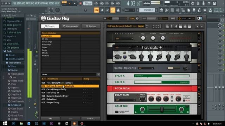Switch to the Components tab
The image size is (225, 126).
(71, 26)
